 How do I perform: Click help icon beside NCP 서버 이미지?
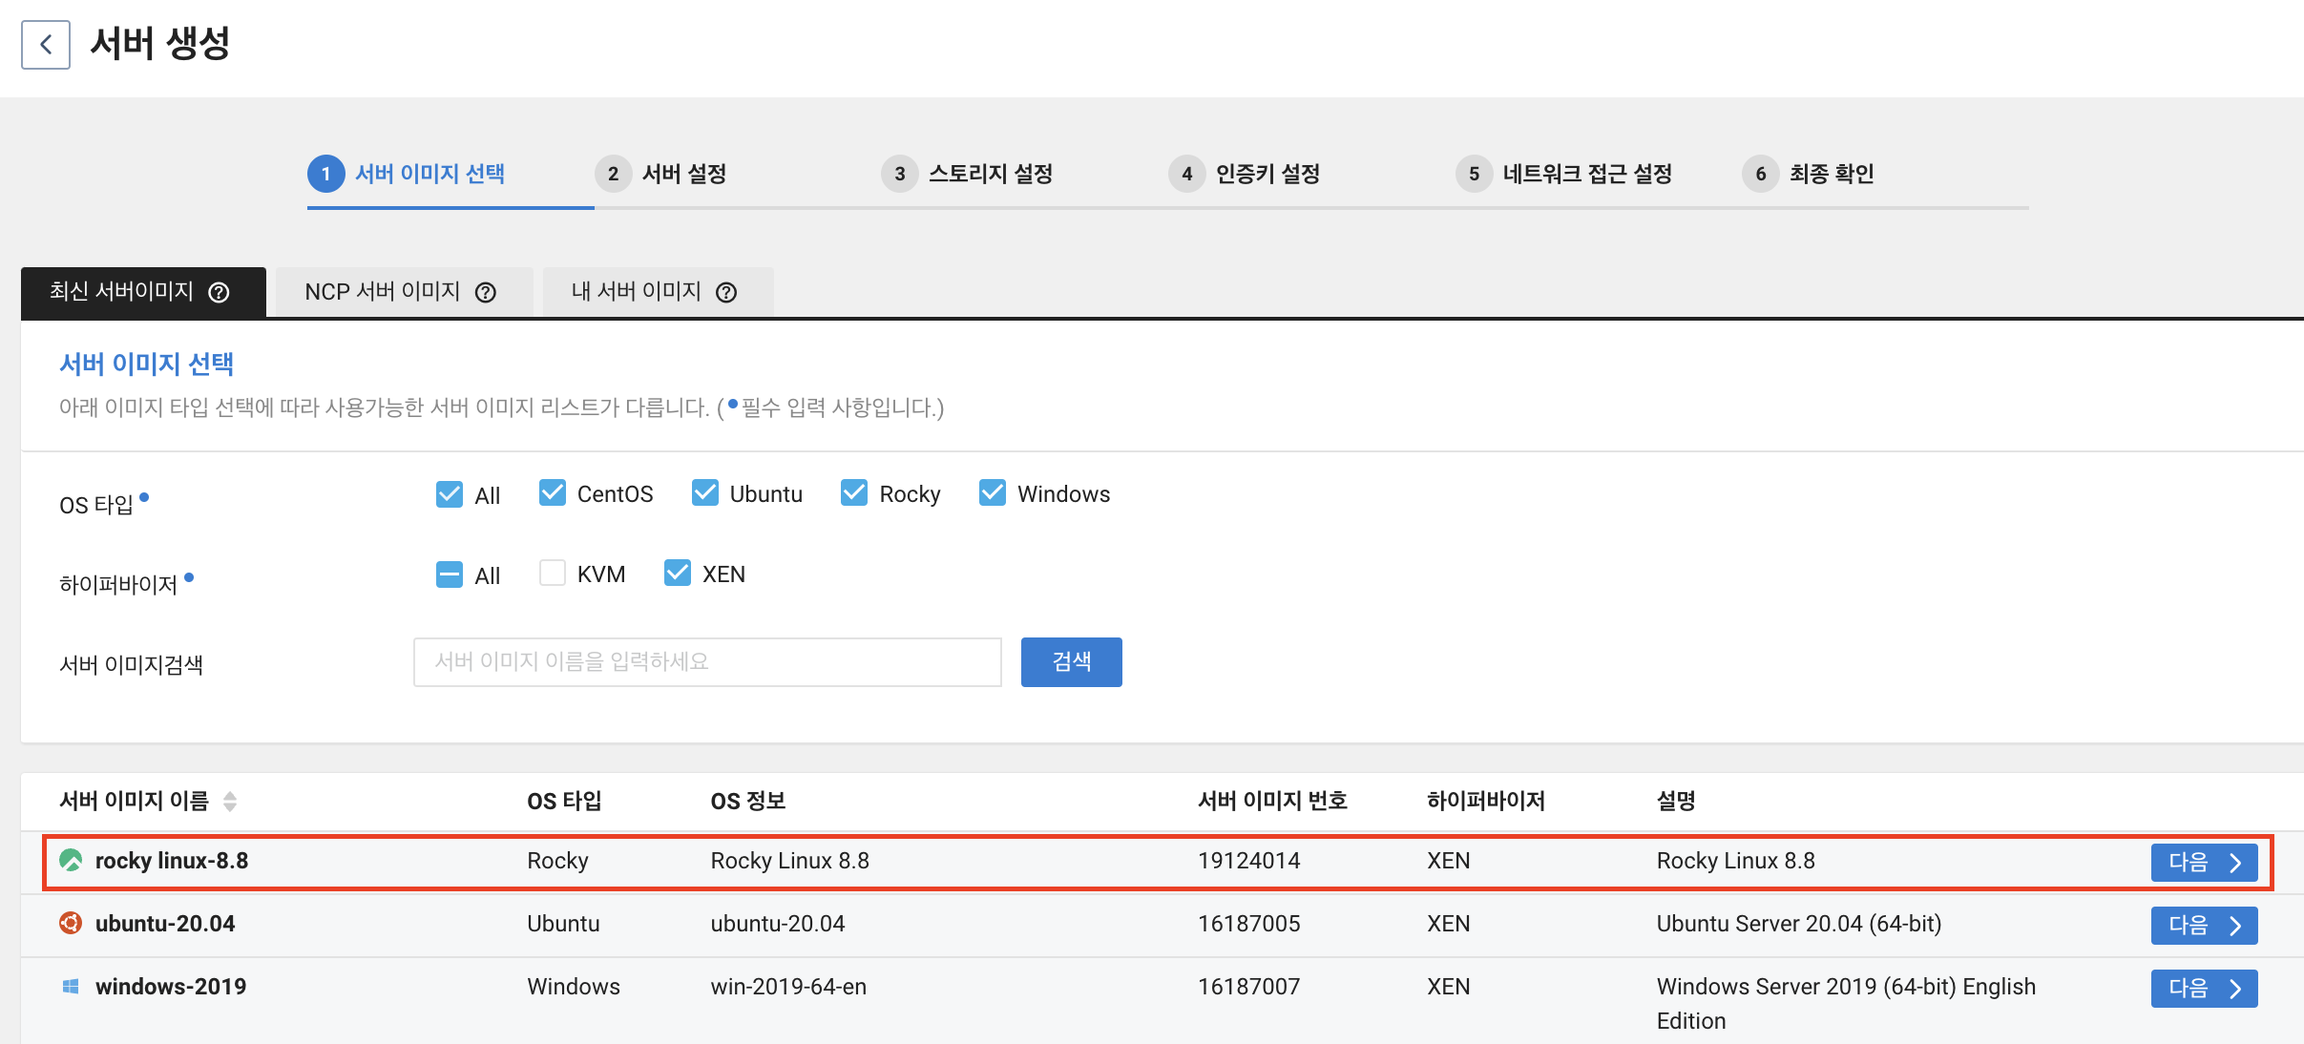click(486, 292)
